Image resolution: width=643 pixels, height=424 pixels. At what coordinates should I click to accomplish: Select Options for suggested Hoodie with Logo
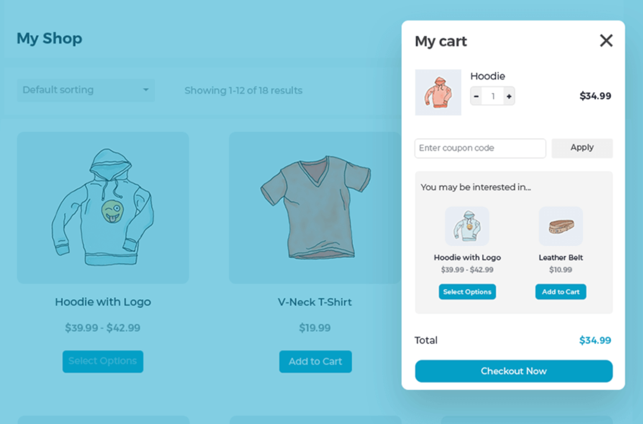click(x=467, y=292)
